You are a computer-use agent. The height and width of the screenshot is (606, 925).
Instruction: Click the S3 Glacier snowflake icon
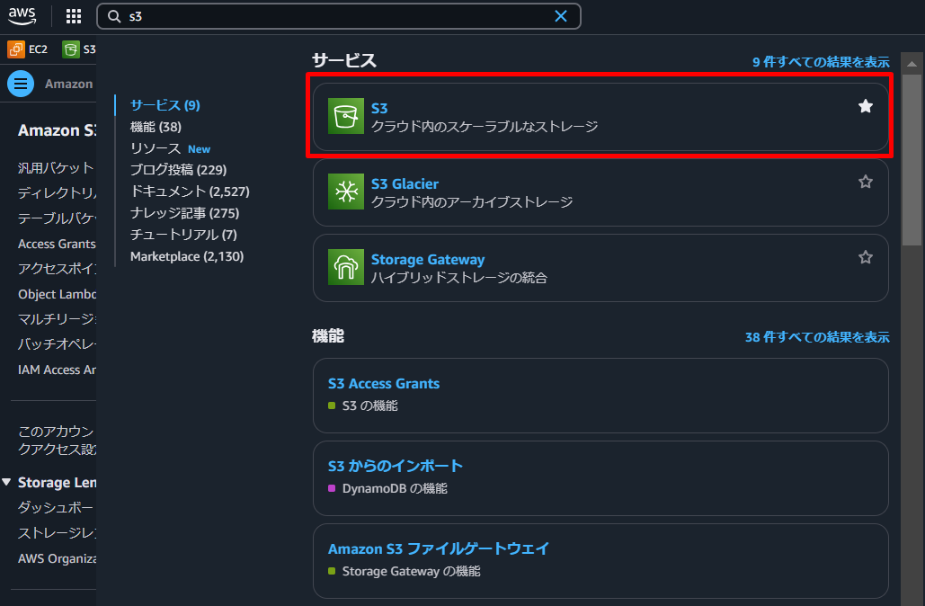346,192
